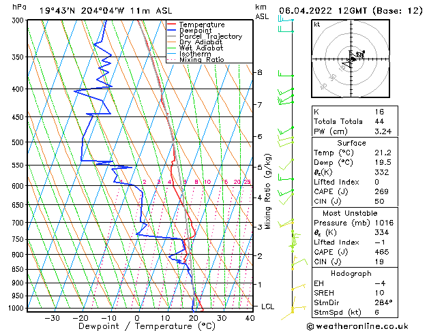Select the Dewpoint legend entry
Image resolution: width=429 pixels, height=331 pixels.
point(195,31)
